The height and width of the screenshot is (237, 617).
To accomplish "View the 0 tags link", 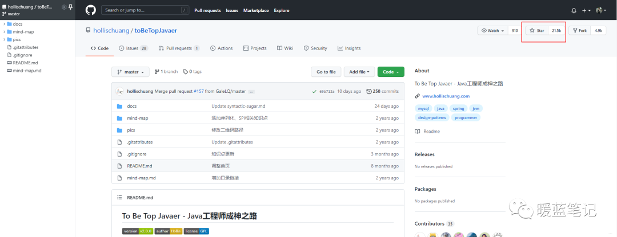I will 193,72.
